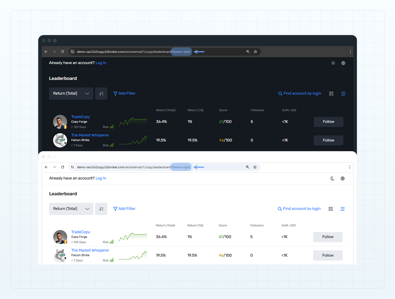This screenshot has height=299, width=395.
Task: Open the TradeCopy trader profile
Action: pos(80,117)
